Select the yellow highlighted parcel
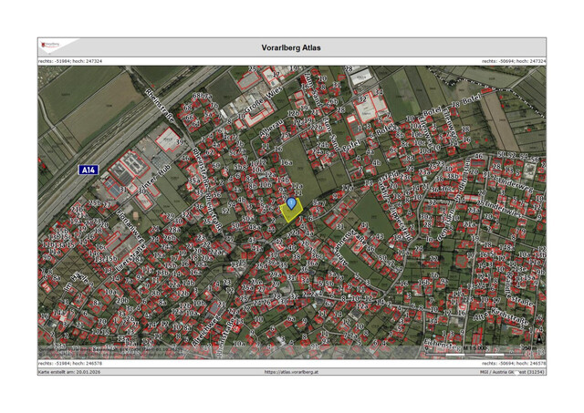Viewport: 584px width, 413px height. click(x=292, y=212)
